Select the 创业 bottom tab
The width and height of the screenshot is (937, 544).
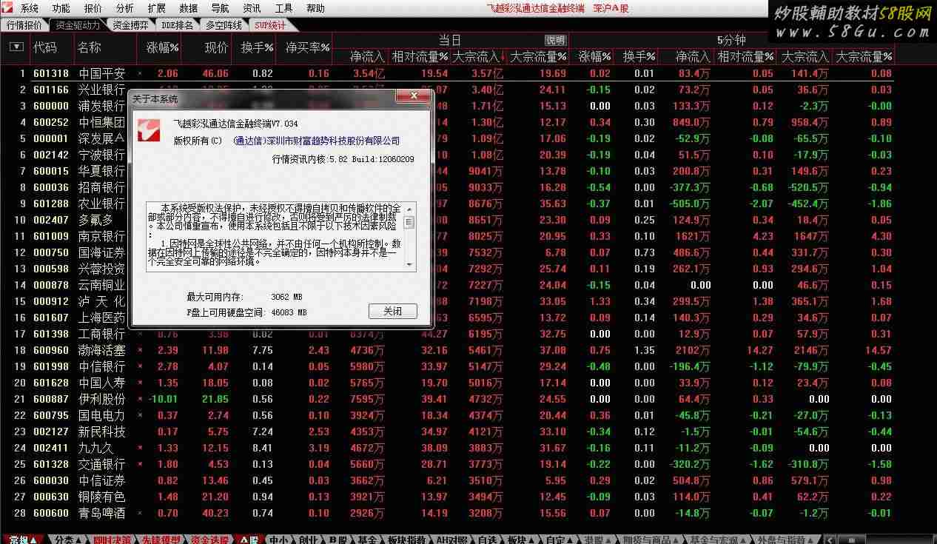pos(309,540)
